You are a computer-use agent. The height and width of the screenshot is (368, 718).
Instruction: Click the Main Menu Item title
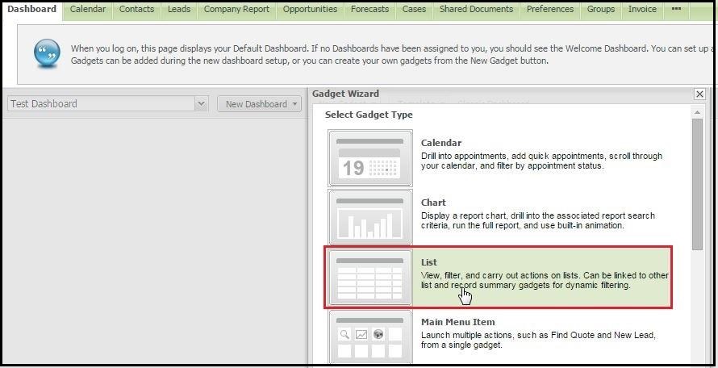457,322
